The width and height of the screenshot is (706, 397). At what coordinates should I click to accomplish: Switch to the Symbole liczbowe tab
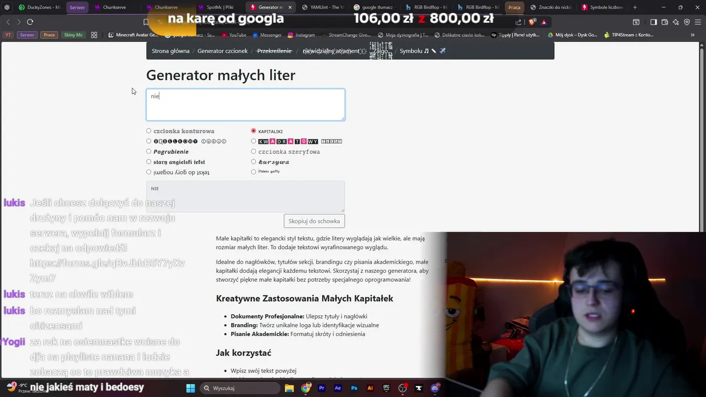602,7
